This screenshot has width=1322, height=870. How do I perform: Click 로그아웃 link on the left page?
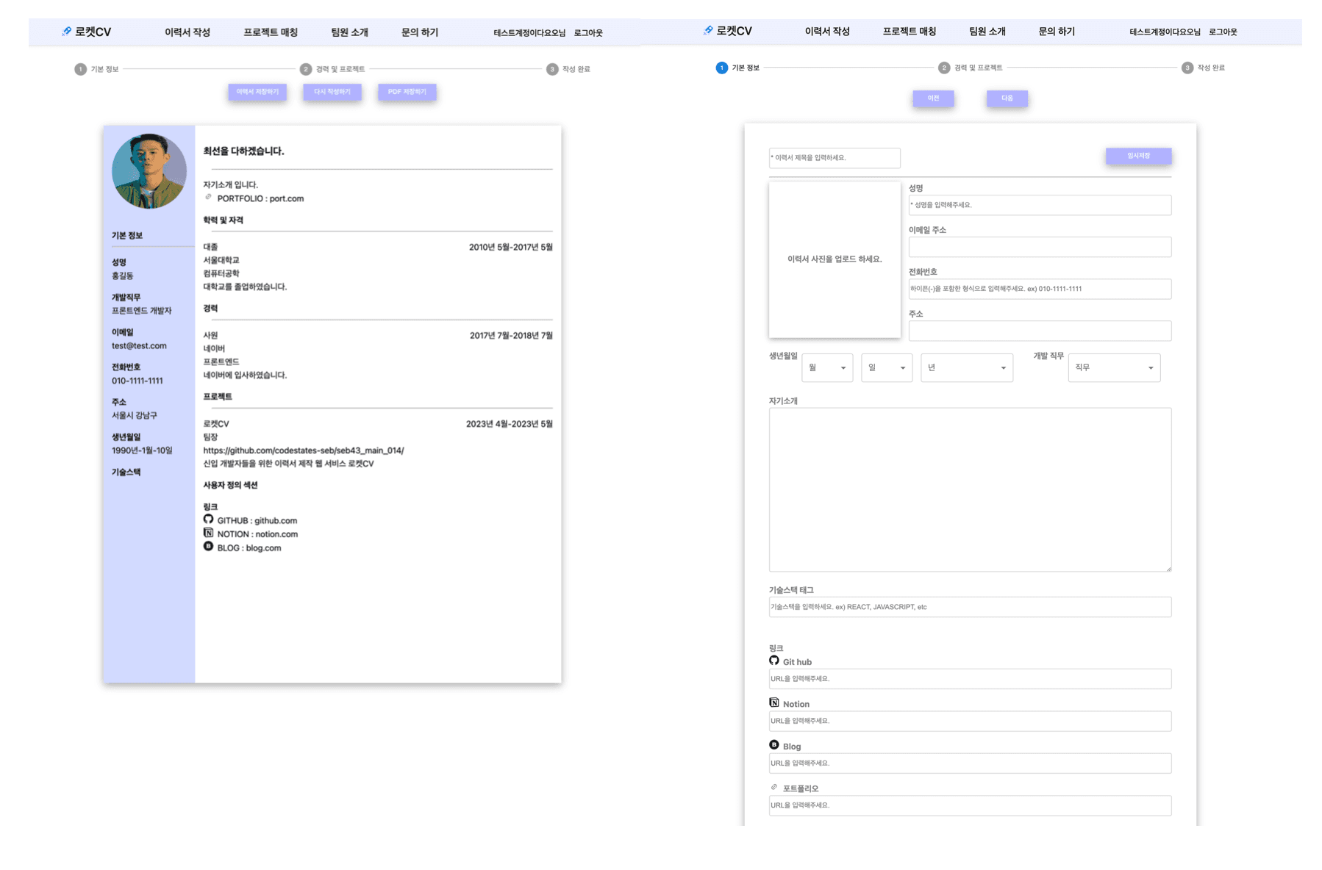tap(588, 33)
